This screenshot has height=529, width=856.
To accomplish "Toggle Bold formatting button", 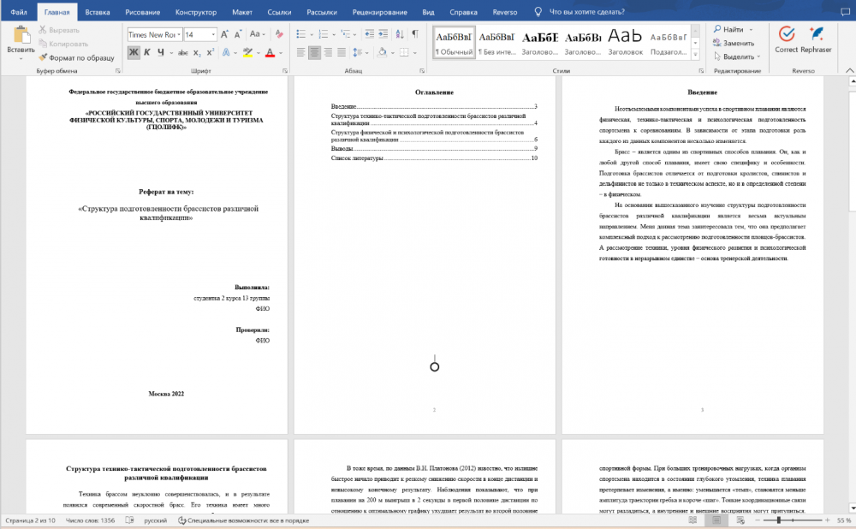I will point(134,52).
